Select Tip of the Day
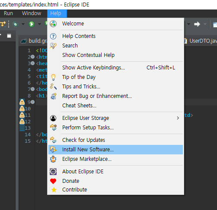Viewport: 217px width, 210px height. 115,77
